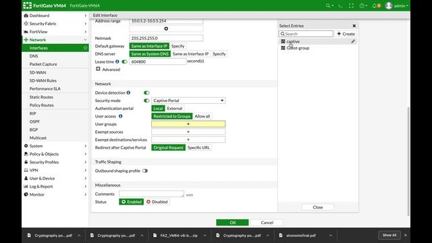Open Packet Capture page

tap(43, 64)
